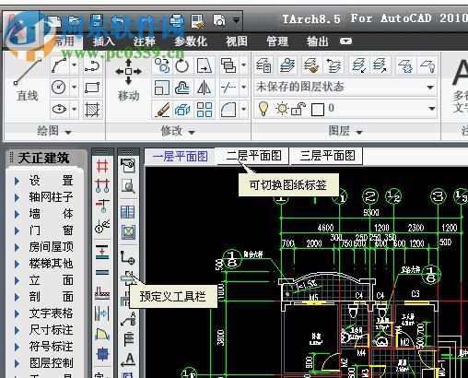This screenshot has height=378, width=468.
Task: Select the Array tool icon
Action: click(x=205, y=110)
